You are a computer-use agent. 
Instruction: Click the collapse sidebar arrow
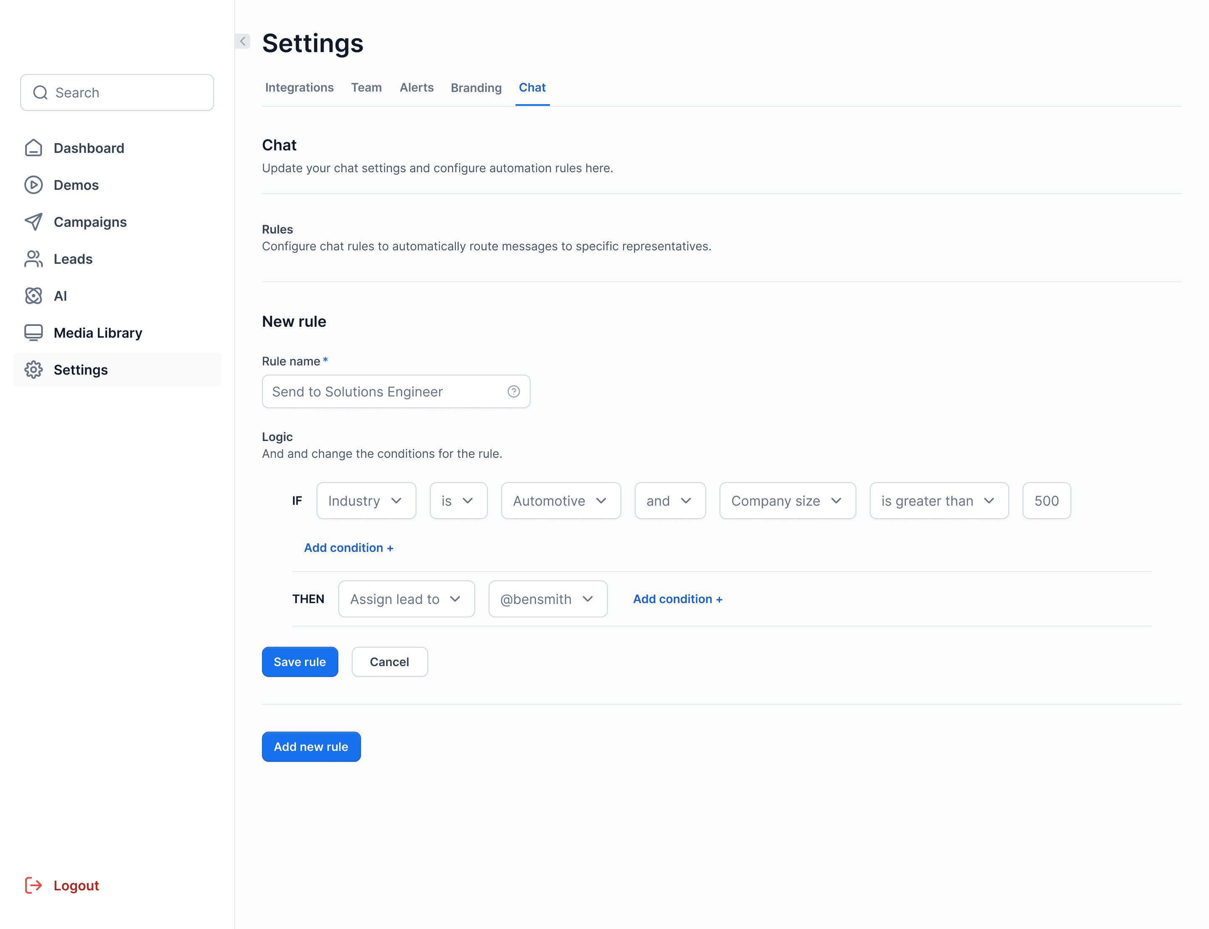(x=243, y=41)
